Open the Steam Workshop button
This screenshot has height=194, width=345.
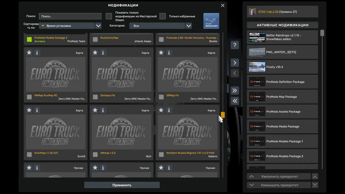click(x=211, y=21)
